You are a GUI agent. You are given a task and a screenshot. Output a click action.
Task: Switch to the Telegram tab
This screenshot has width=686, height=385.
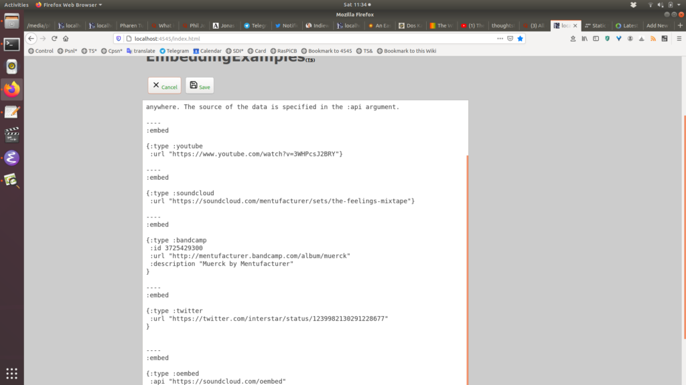pos(255,25)
